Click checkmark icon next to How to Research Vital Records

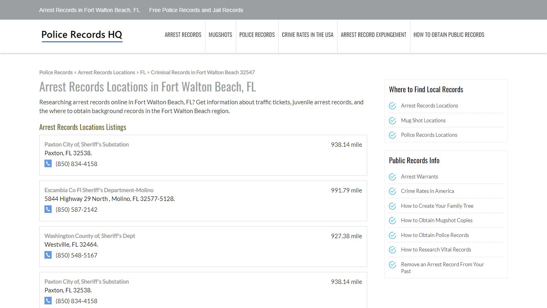392,250
